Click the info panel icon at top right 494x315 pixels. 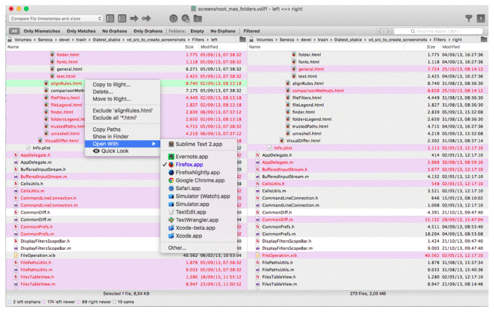tap(481, 19)
